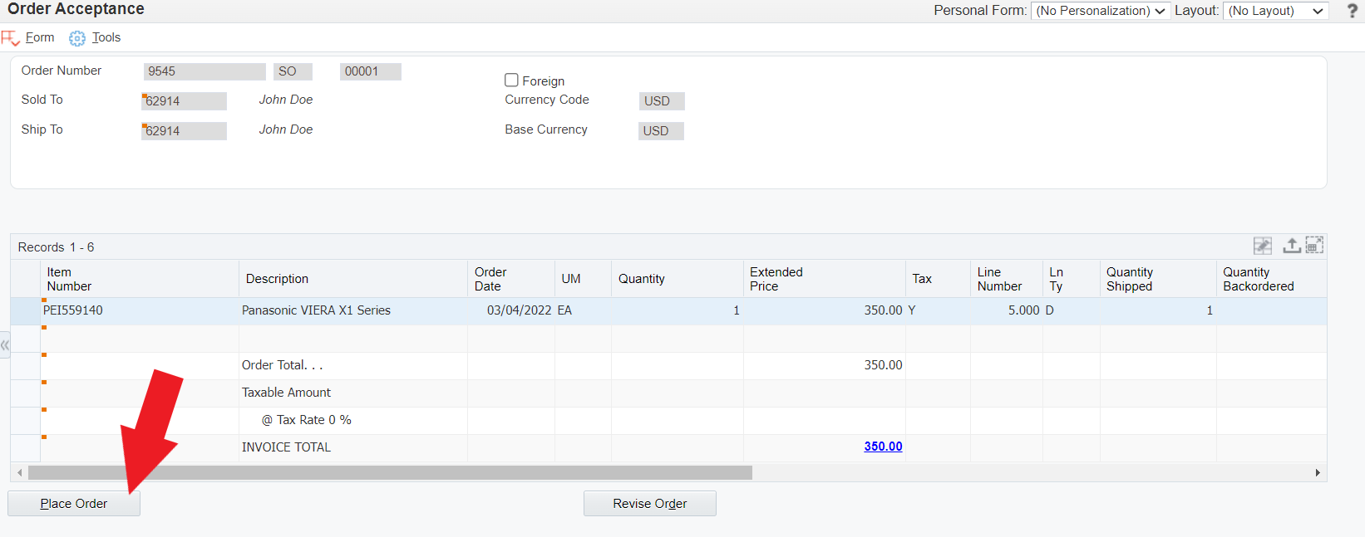This screenshot has height=537, width=1365.
Task: Click the Panasonic VIERA X1 Series description
Action: tap(316, 310)
